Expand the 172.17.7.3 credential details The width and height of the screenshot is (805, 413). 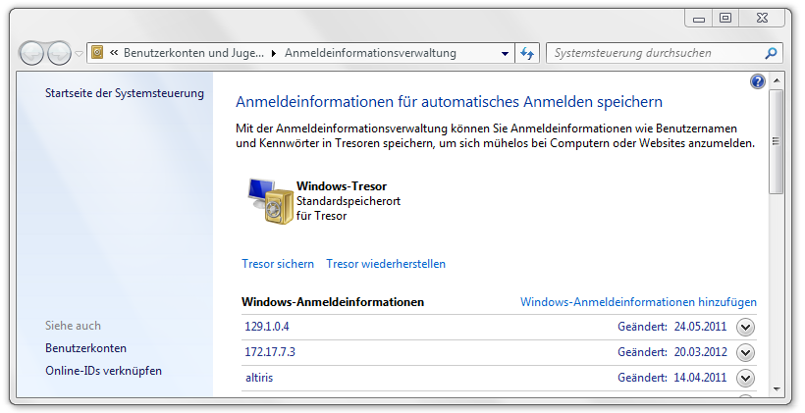[745, 353]
